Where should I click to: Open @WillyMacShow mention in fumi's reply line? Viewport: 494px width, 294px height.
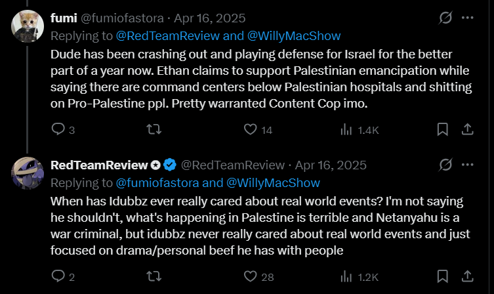pyautogui.click(x=294, y=36)
